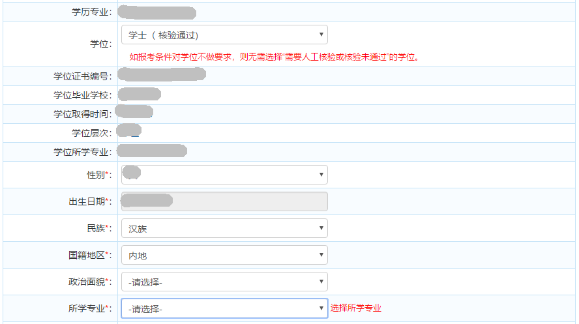The height and width of the screenshot is (324, 579).
Task: Click the 民族 required field label
Action: point(95,228)
